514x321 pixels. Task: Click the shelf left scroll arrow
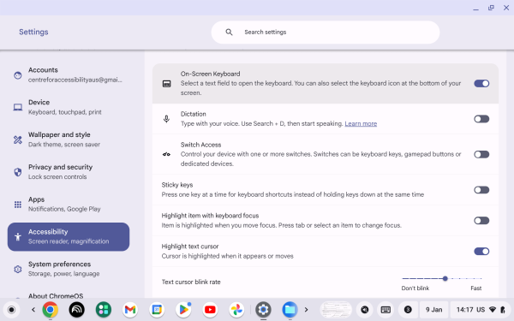(x=33, y=310)
